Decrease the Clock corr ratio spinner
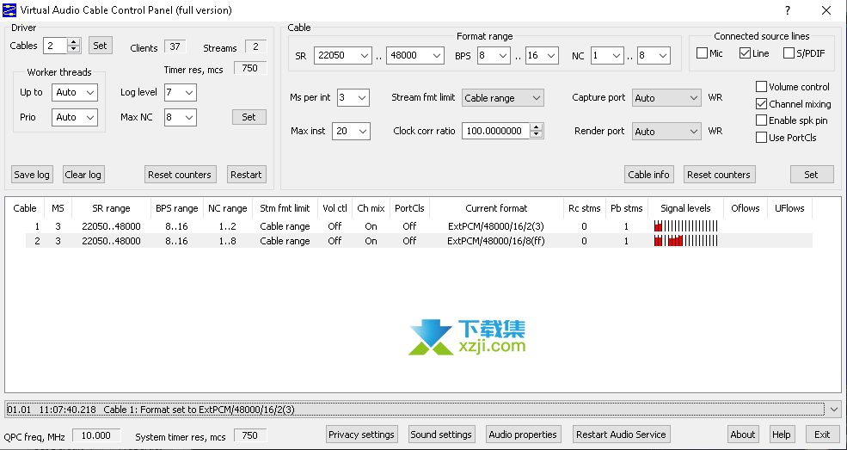The image size is (847, 450). coord(536,134)
